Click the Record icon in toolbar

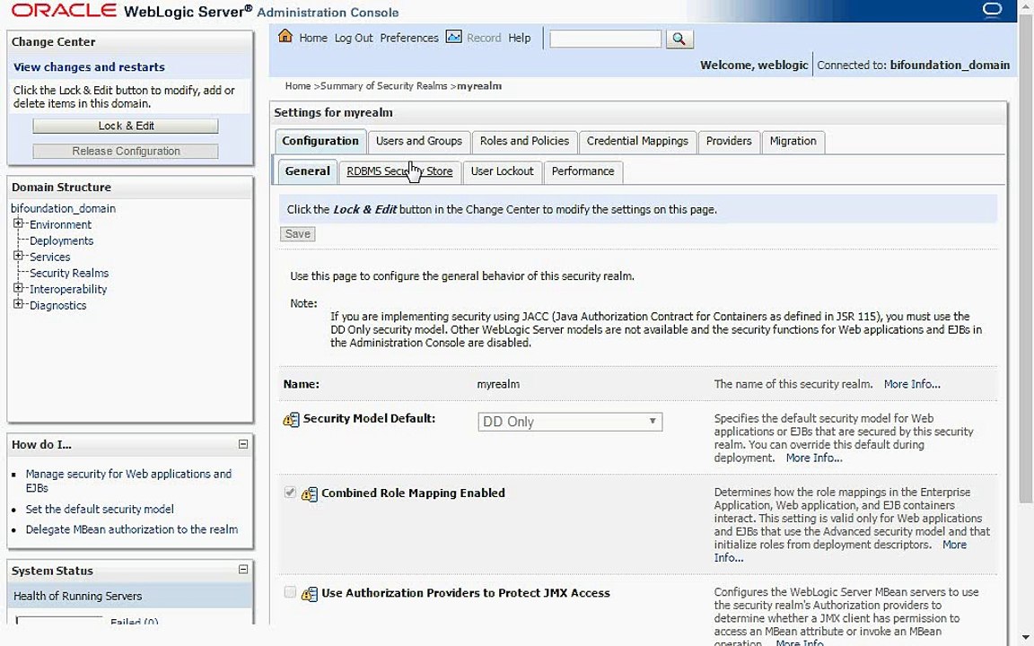point(453,37)
